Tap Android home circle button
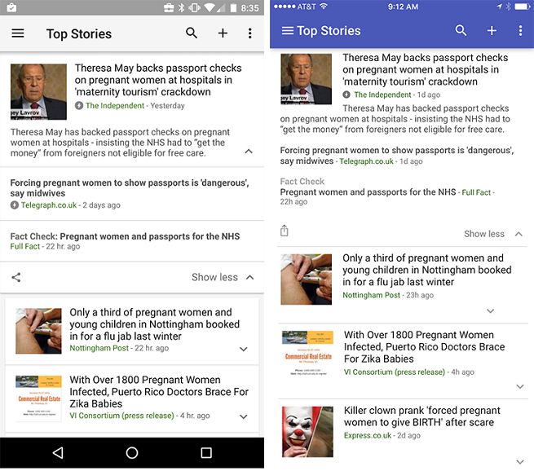 (132, 452)
